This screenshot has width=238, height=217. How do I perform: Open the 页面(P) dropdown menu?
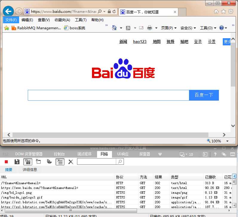[x=169, y=28]
